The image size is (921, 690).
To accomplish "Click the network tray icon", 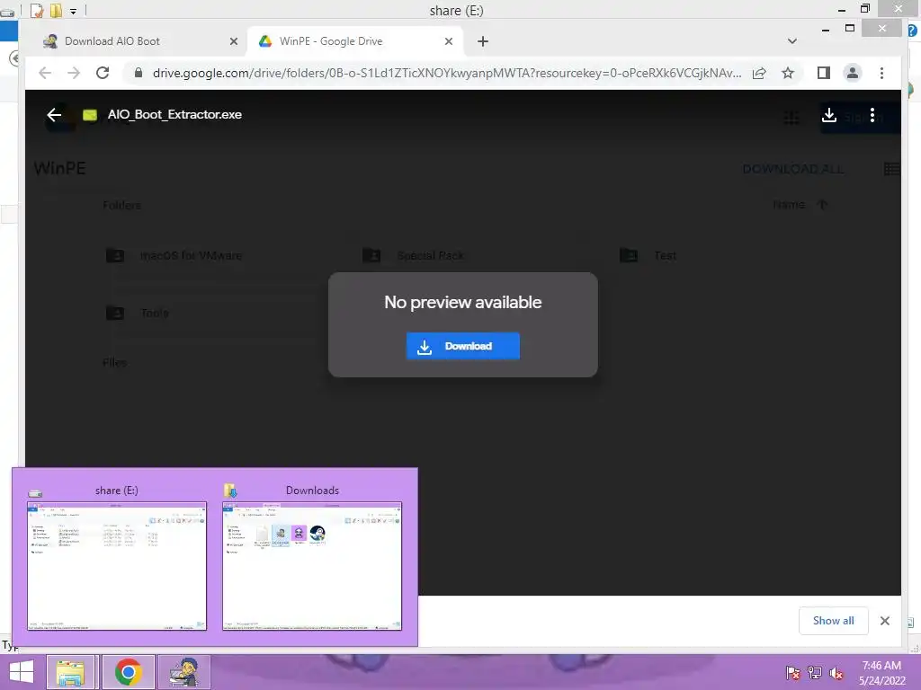I will (x=815, y=673).
